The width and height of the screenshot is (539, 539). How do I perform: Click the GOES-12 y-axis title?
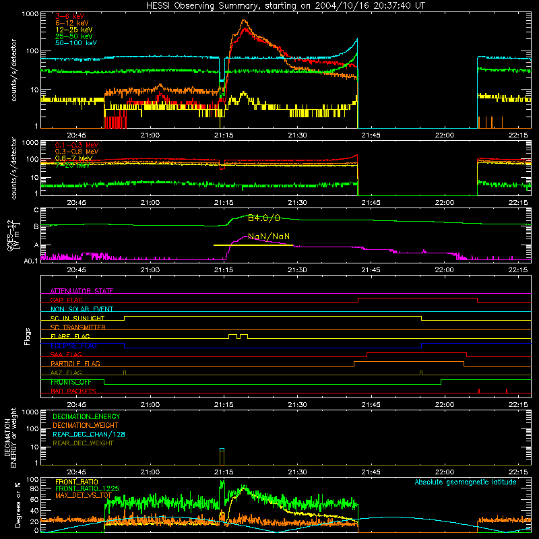click(13, 235)
